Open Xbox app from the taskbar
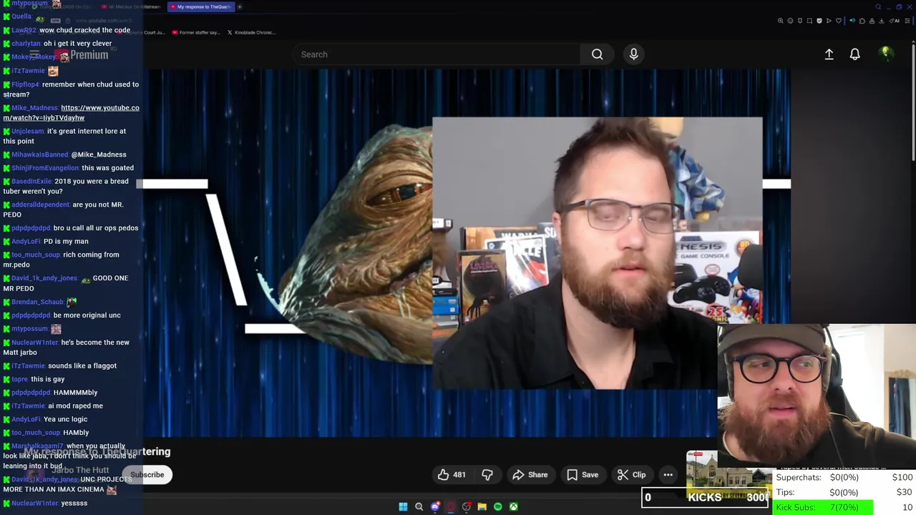The height and width of the screenshot is (515, 916). point(513,506)
